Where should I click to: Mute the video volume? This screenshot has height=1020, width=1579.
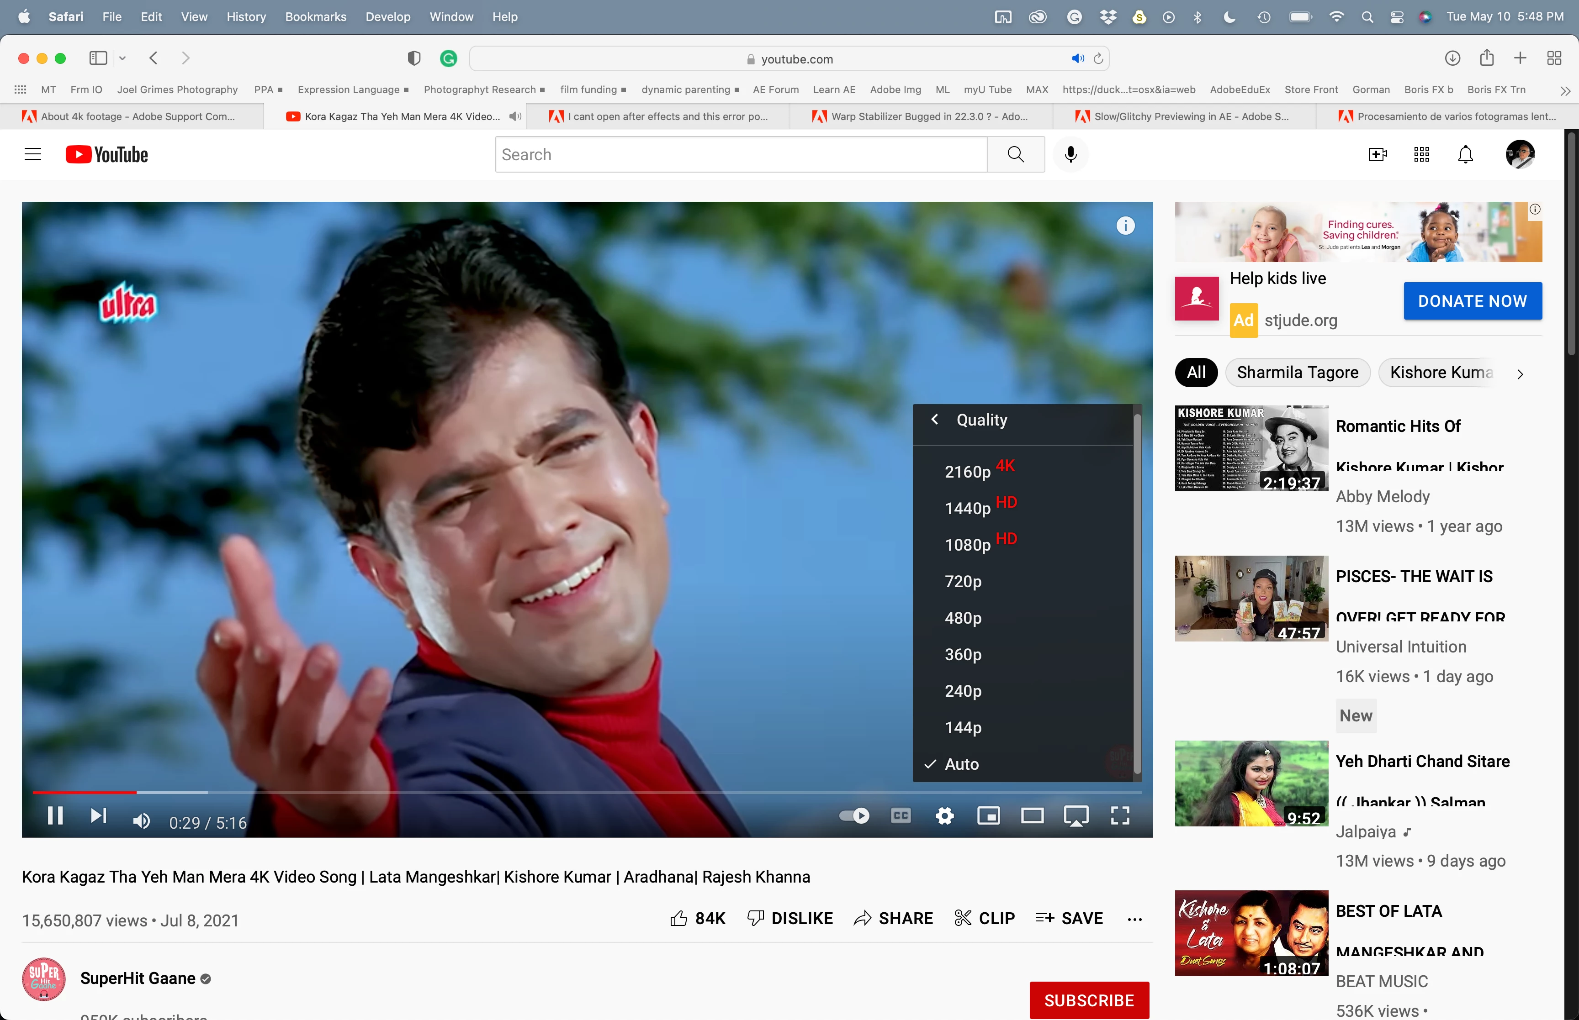tap(141, 821)
